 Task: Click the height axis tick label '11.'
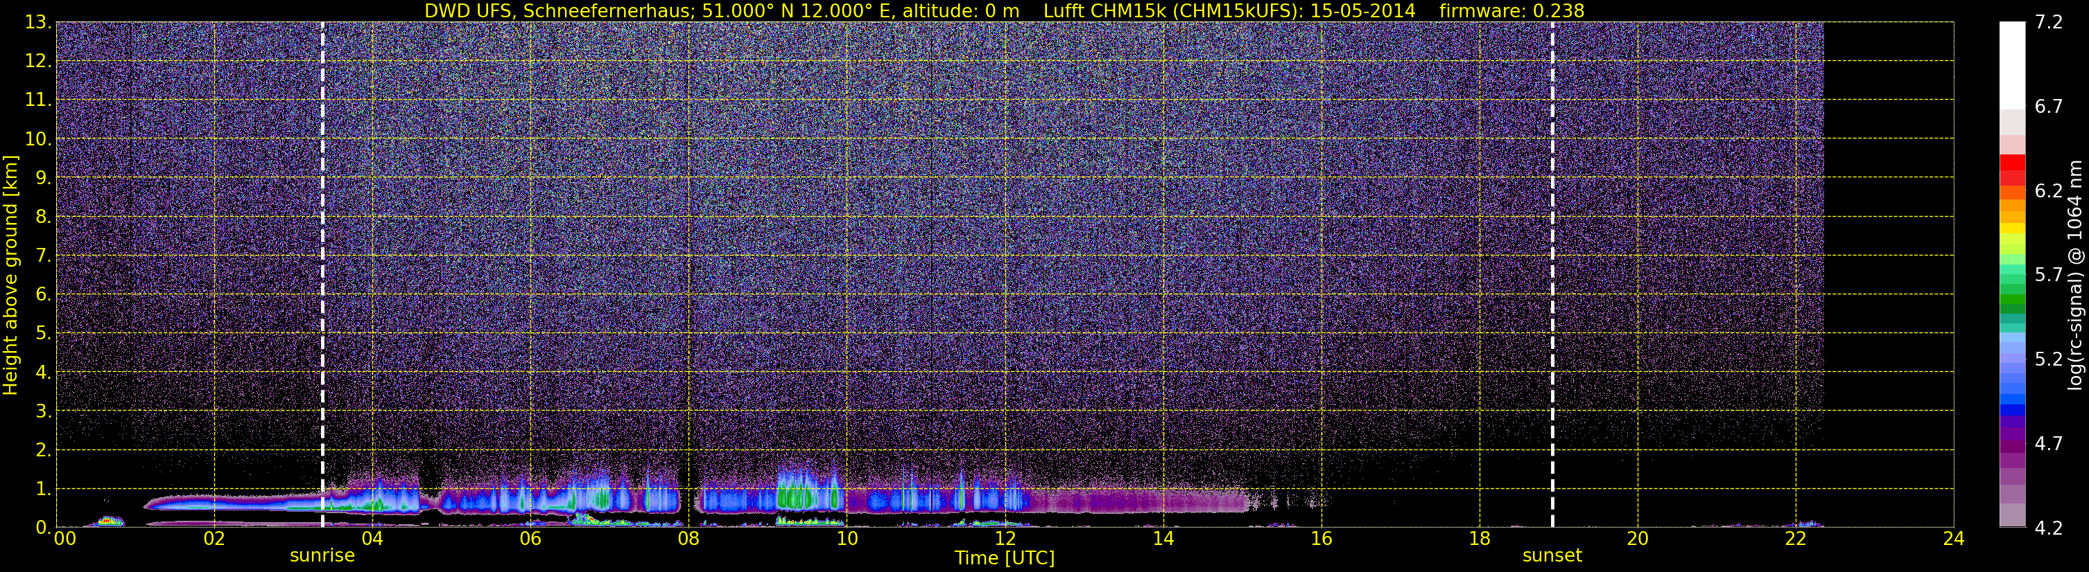click(37, 100)
